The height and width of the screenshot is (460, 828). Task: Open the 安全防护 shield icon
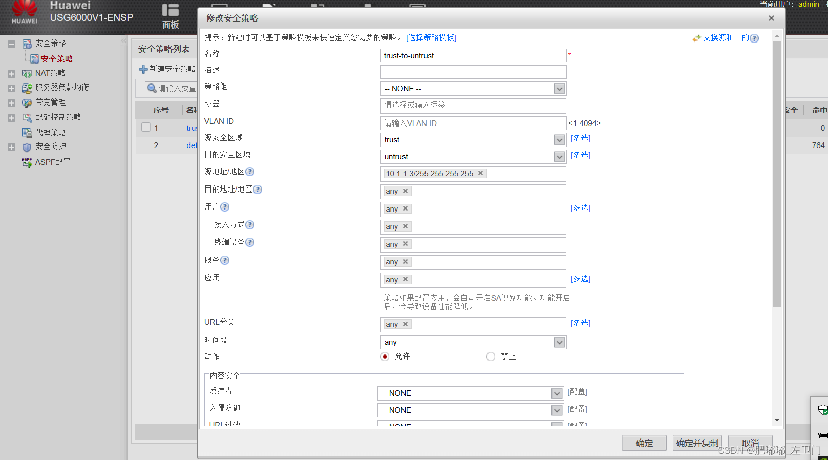coord(27,147)
